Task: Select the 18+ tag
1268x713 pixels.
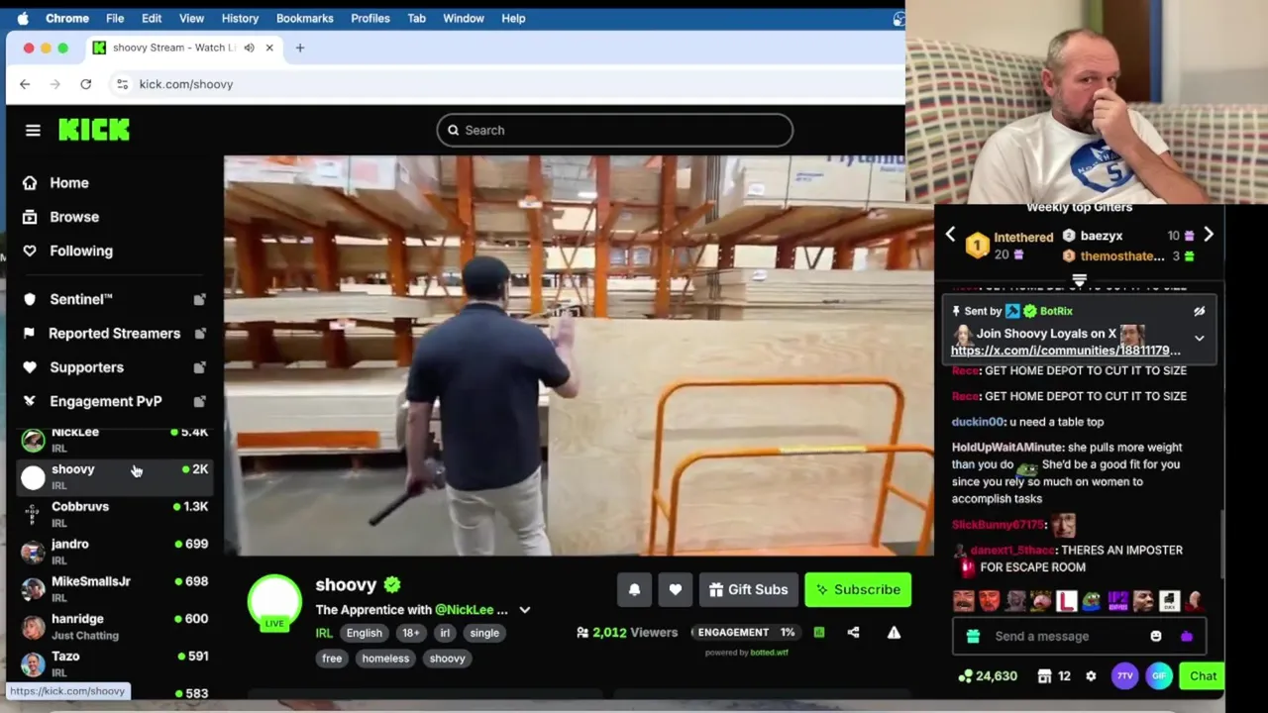Action: 411,633
